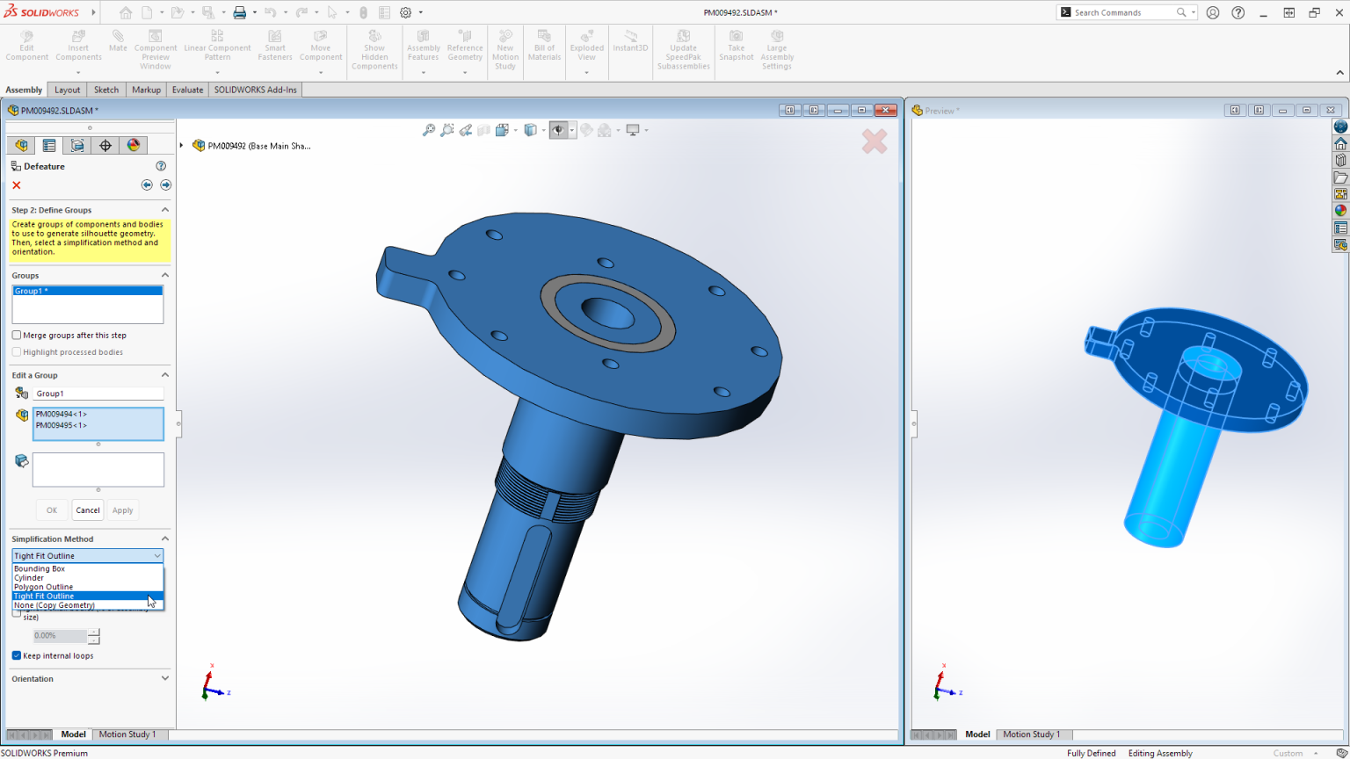This screenshot has width=1350, height=759.
Task: Open the SOLIDWORKS Resources home panel
Action: [x=1341, y=141]
